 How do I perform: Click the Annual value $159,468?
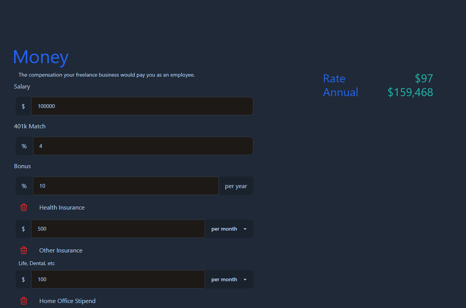pos(410,92)
